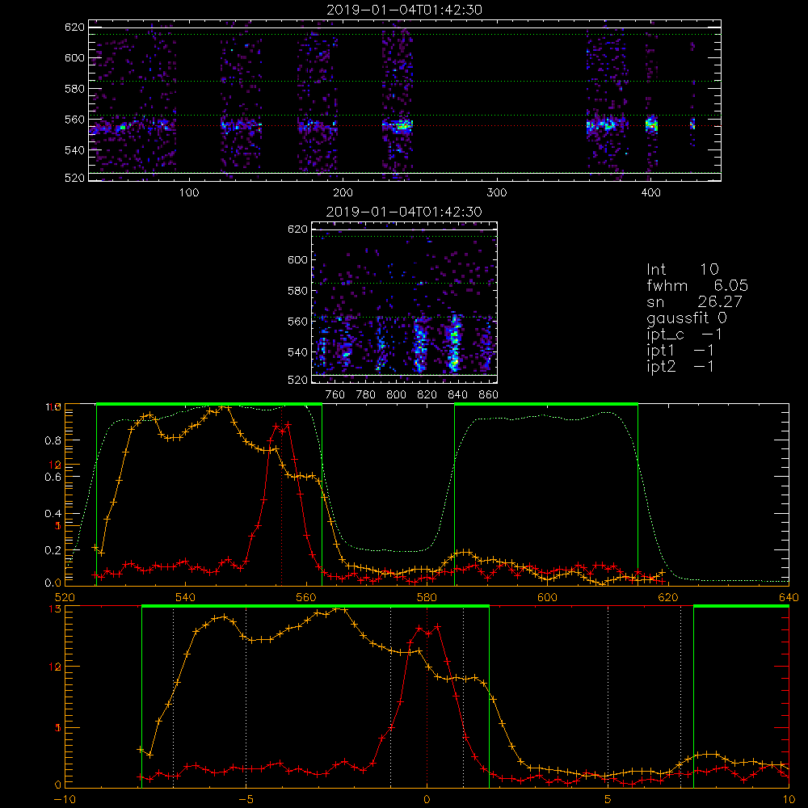The image size is (808, 808).
Task: Select the 'Int 10' readout text
Action: coord(682,270)
